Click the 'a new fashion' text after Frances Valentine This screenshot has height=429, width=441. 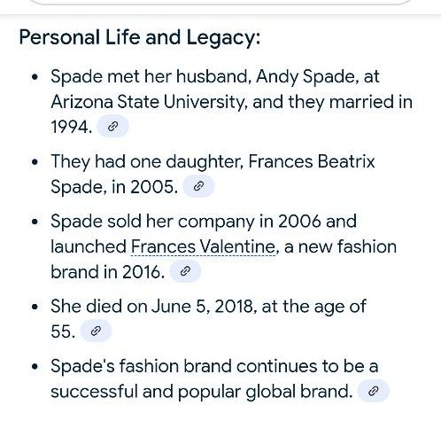[340, 246]
